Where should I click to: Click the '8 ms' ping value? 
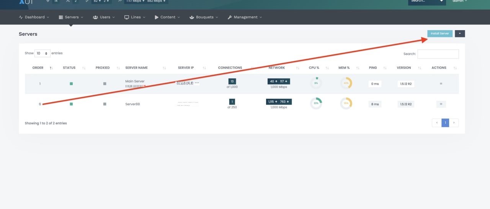(x=375, y=104)
